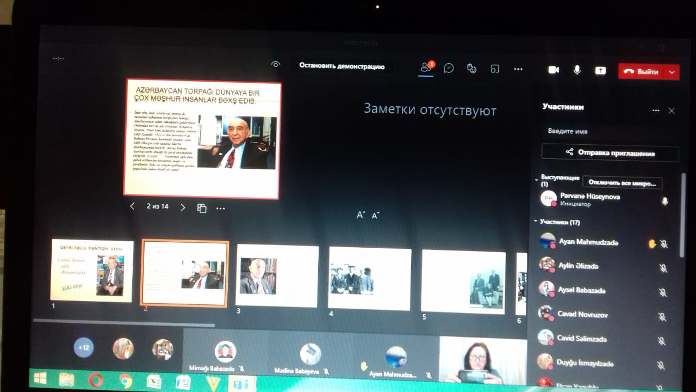Click Aylin Əlizadə name in list
The height and width of the screenshot is (392, 696).
click(578, 266)
